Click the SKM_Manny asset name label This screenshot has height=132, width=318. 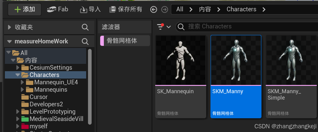[x=228, y=91]
